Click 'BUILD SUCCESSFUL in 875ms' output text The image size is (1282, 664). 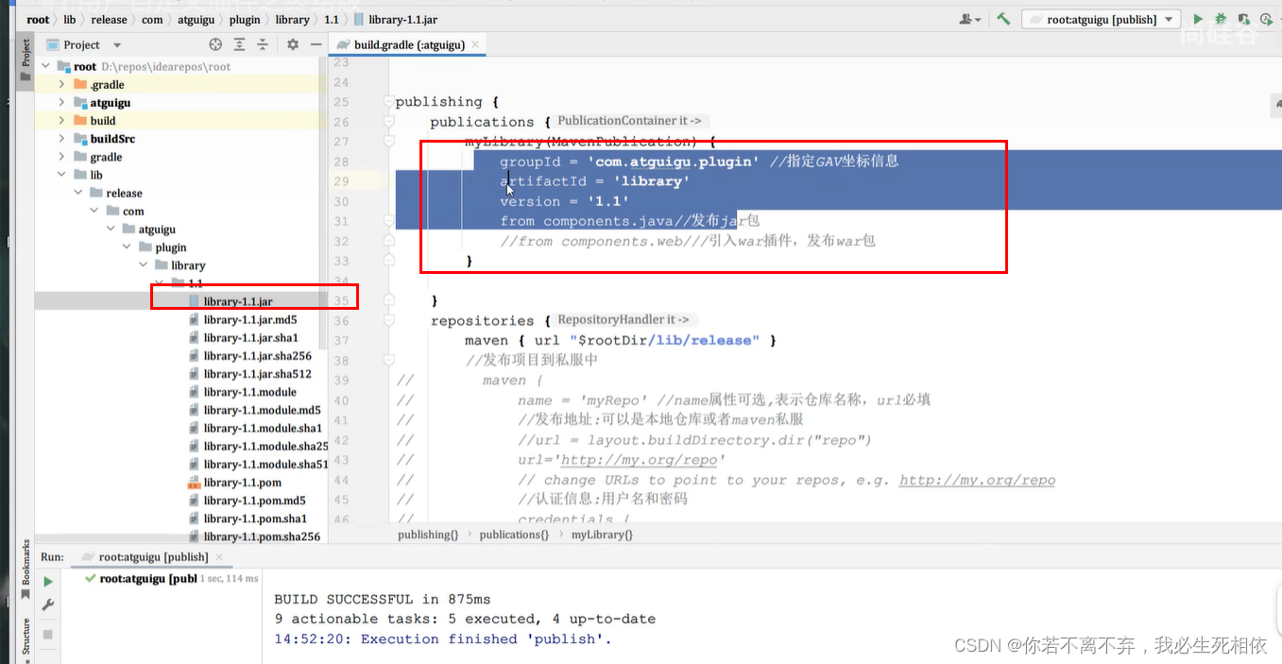pos(383,599)
